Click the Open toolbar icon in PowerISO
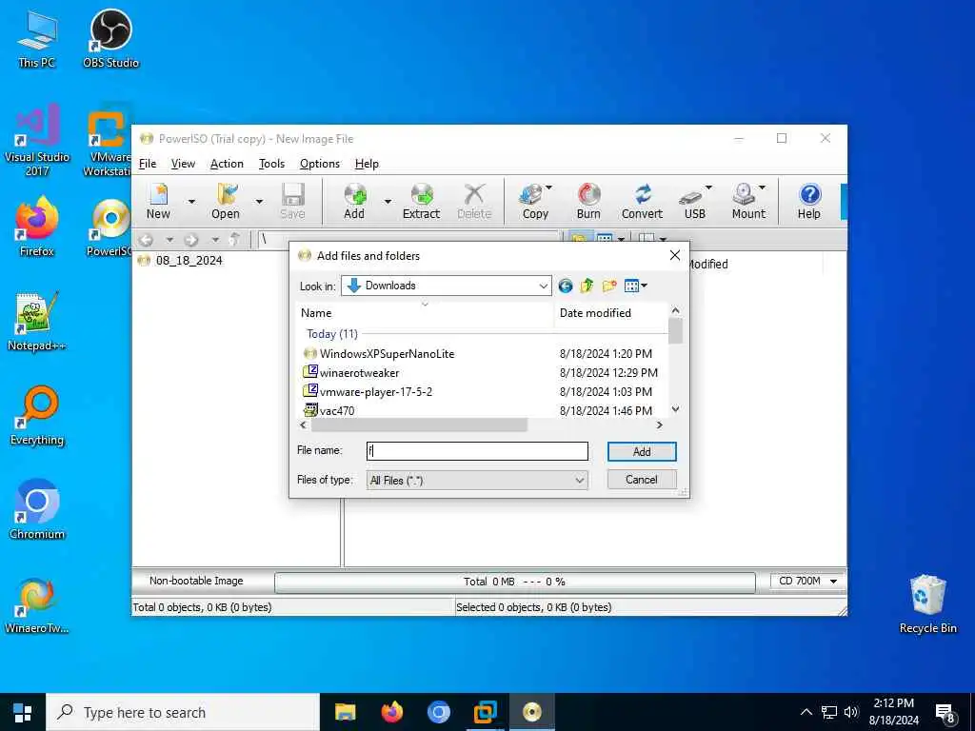Viewport: 975px width, 731px height. (x=225, y=201)
